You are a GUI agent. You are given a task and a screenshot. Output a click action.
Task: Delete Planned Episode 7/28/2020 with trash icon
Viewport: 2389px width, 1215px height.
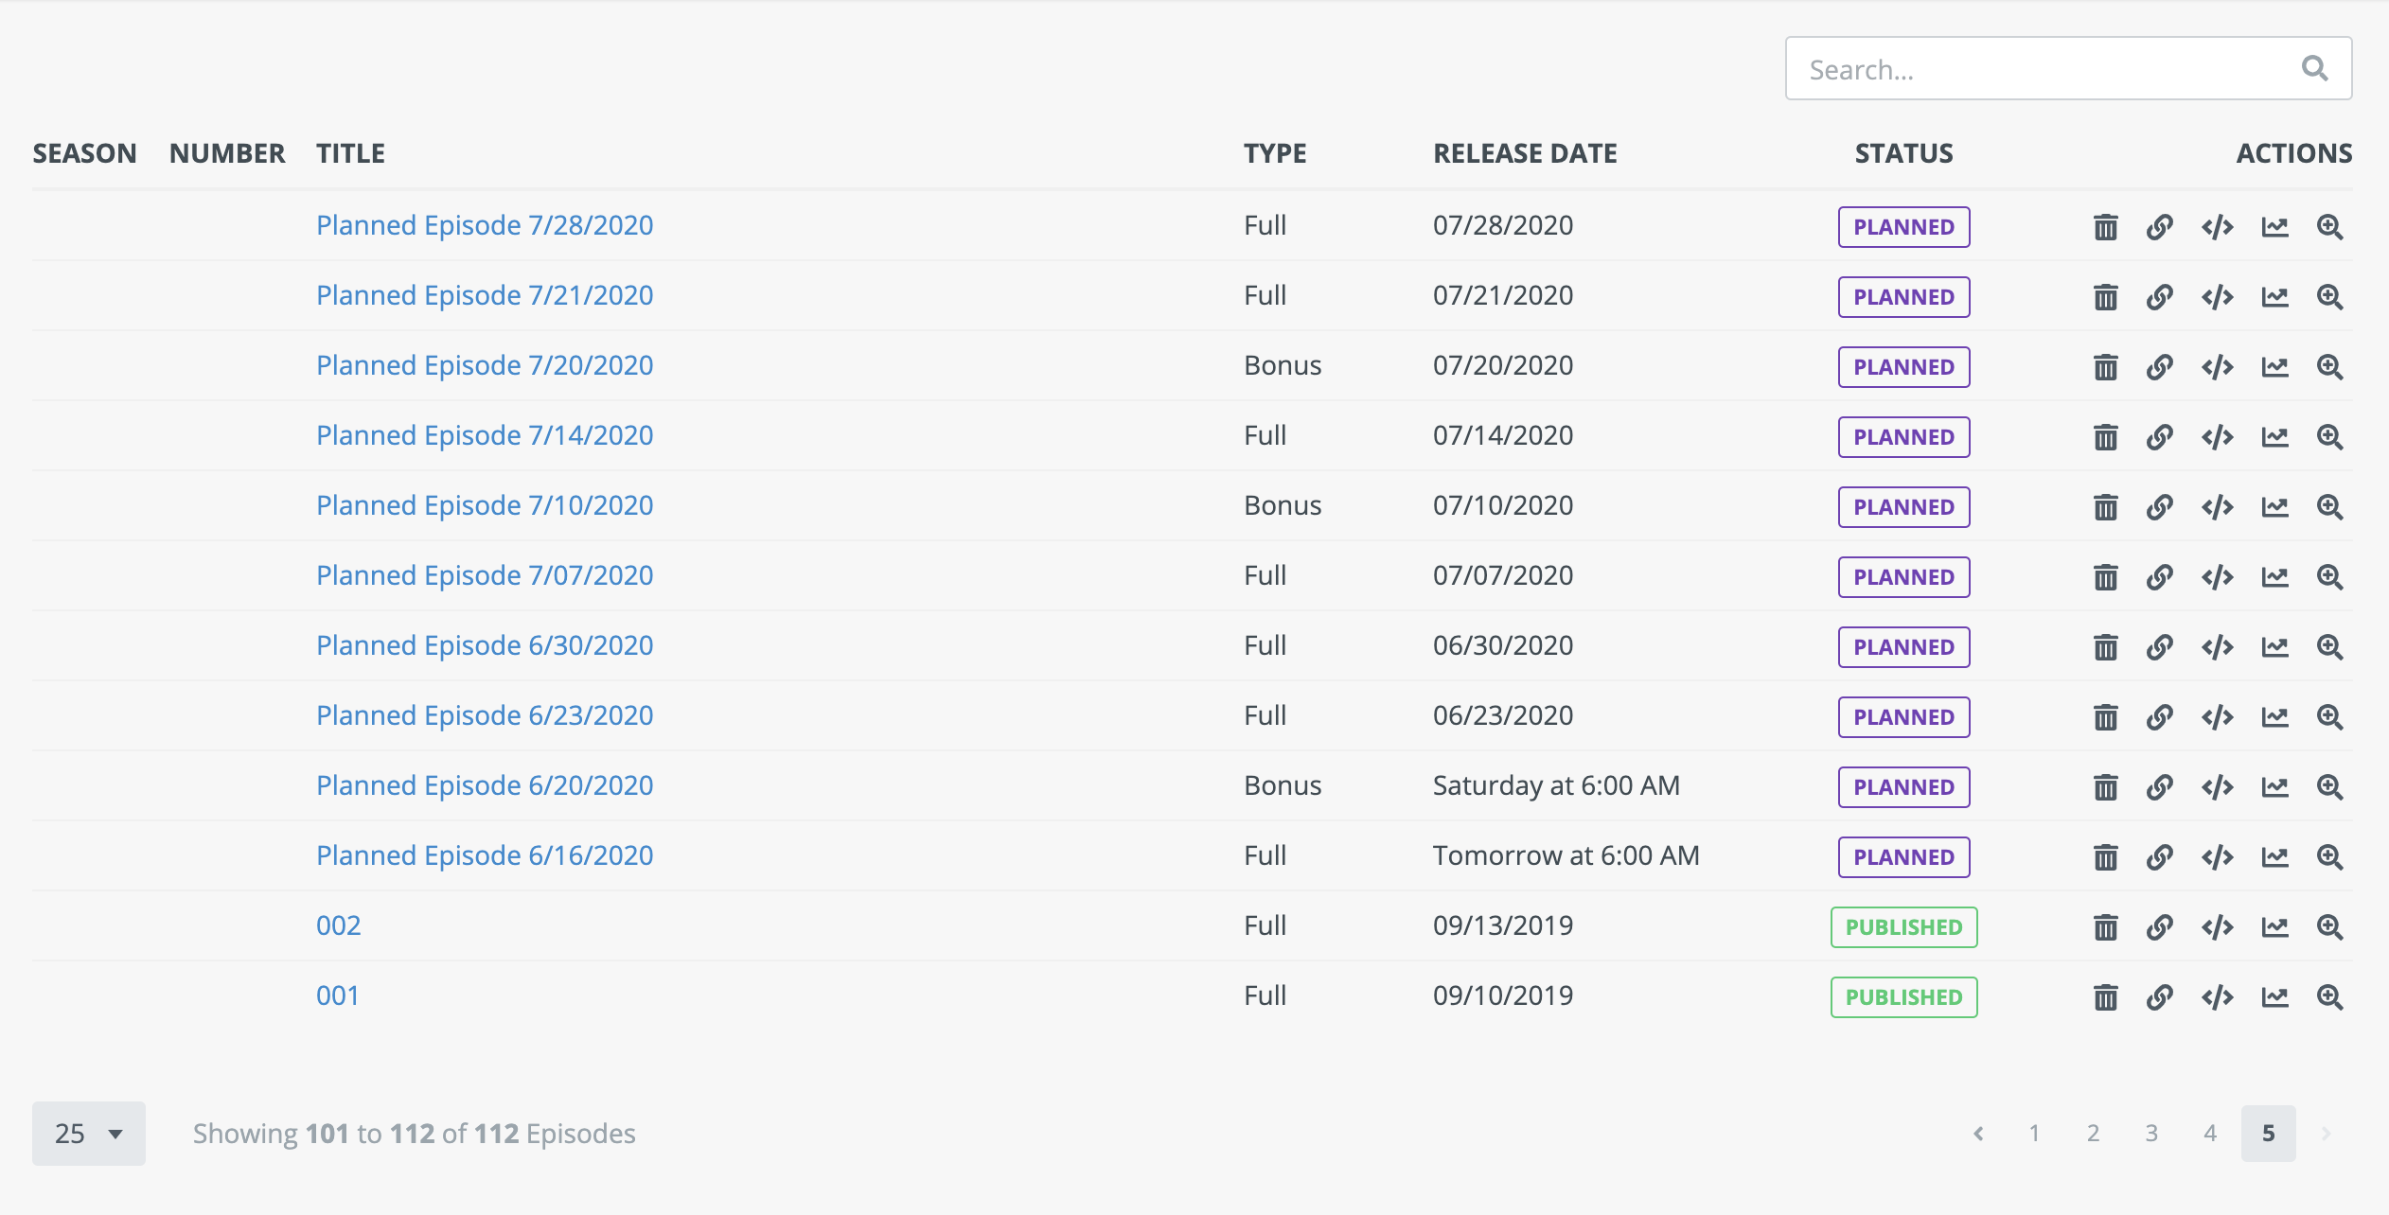pyautogui.click(x=2105, y=227)
